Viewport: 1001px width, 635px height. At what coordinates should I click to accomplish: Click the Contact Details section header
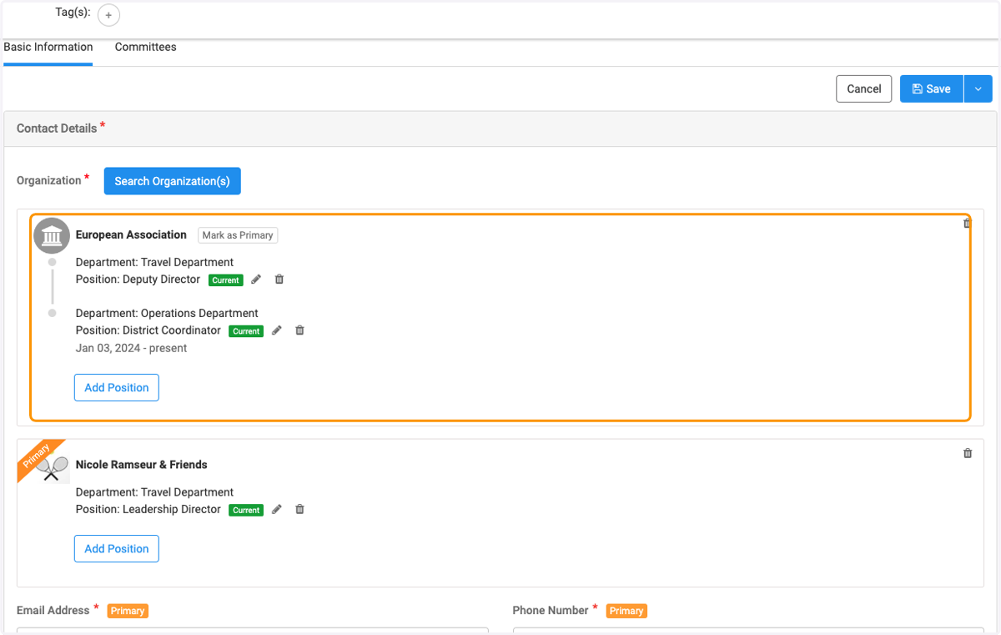pos(500,129)
